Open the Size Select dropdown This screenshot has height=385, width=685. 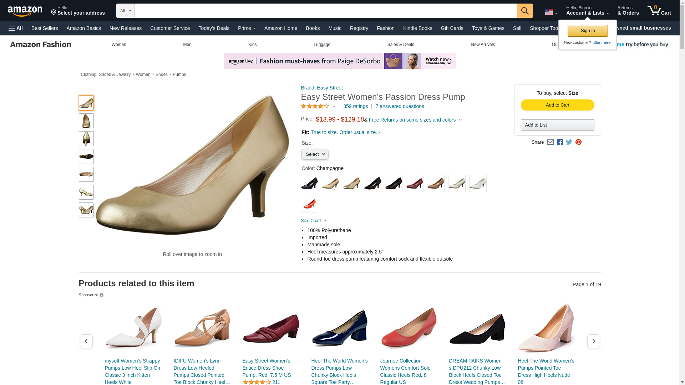tap(315, 154)
